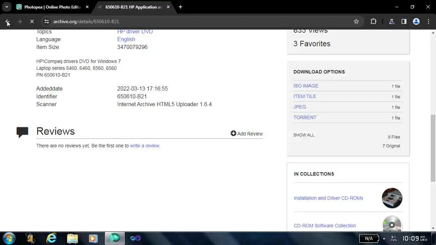Viewport: 436px width, 245px height.
Task: Click Installation and Driver CD-ROMs thumbnail
Action: 392,198
